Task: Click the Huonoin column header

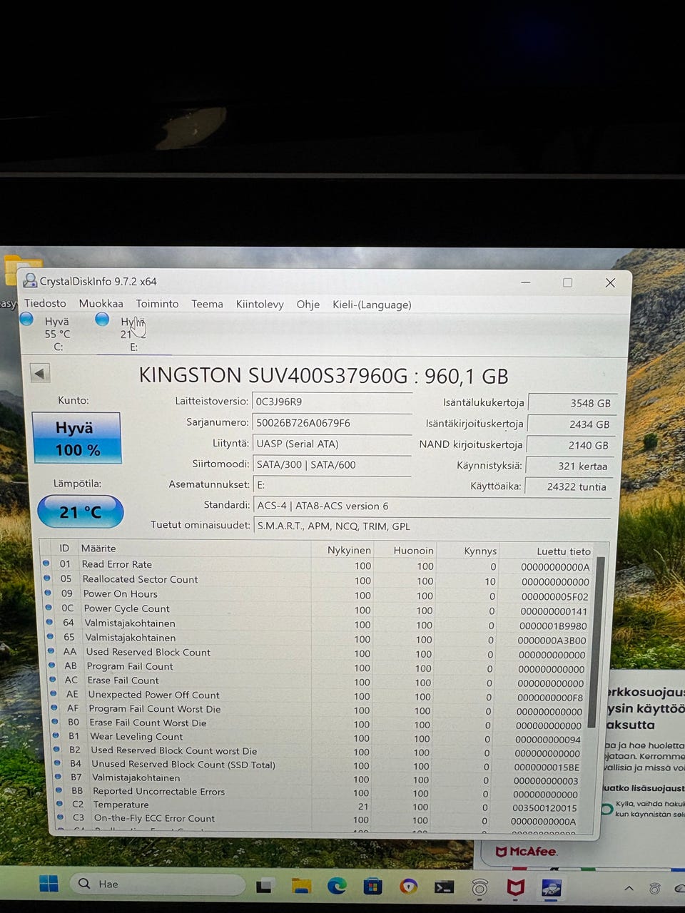Action: pos(413,550)
